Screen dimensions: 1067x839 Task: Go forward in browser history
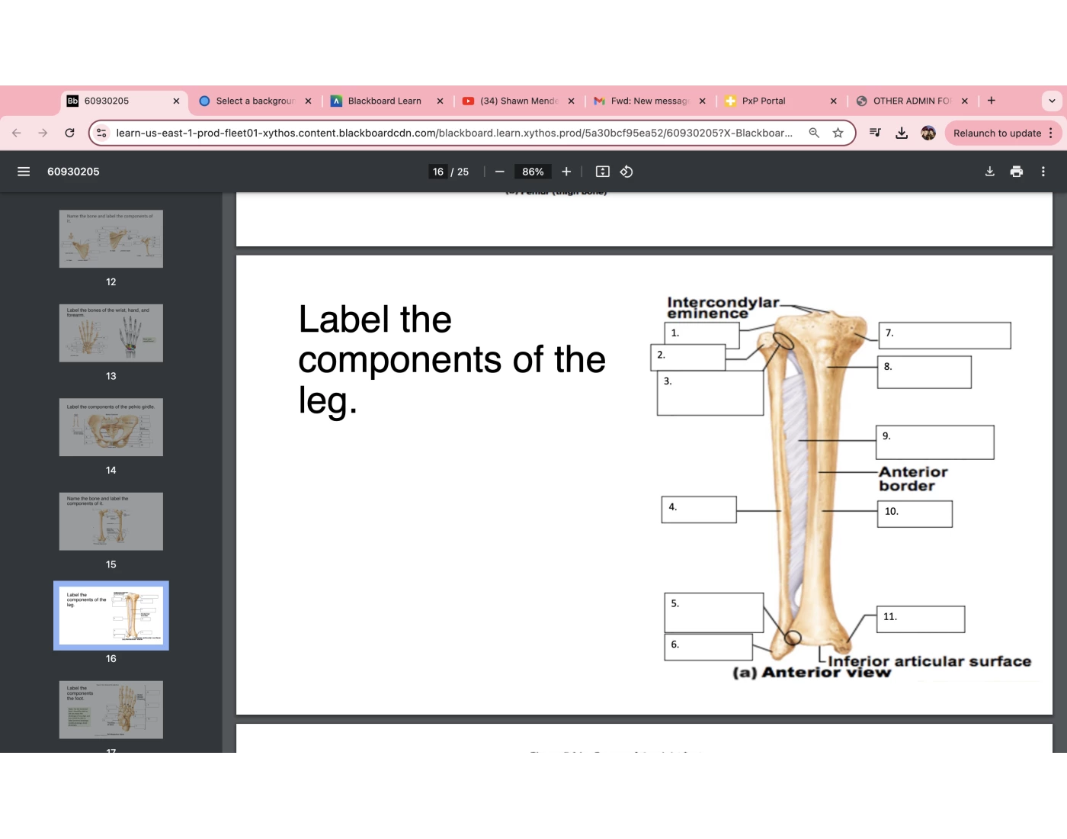tap(43, 133)
